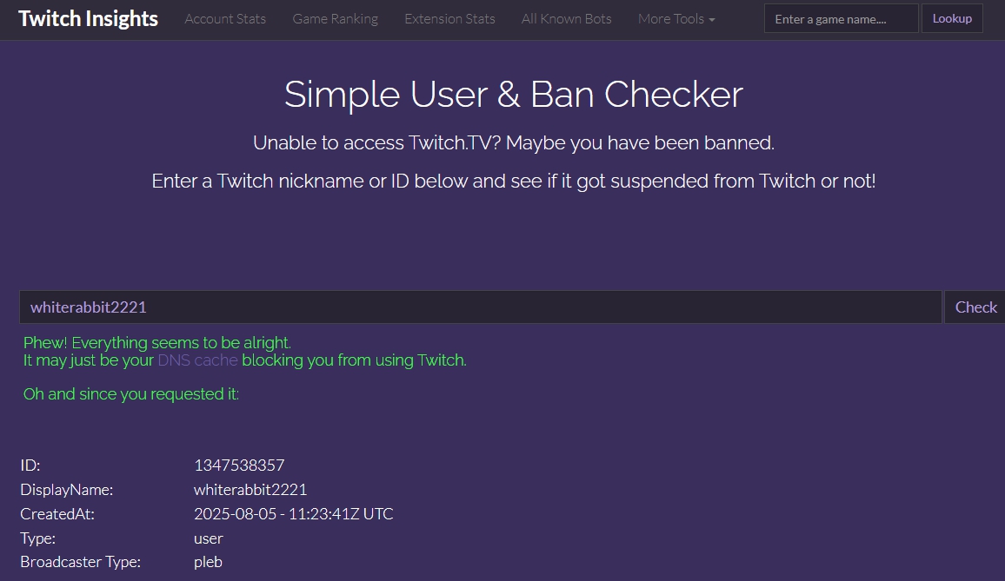Click the Twitch nickname input box

click(480, 307)
